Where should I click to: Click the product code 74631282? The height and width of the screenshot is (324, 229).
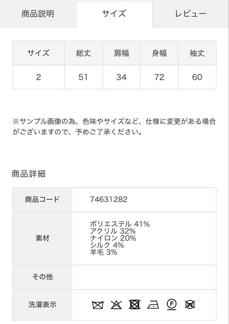tap(109, 199)
